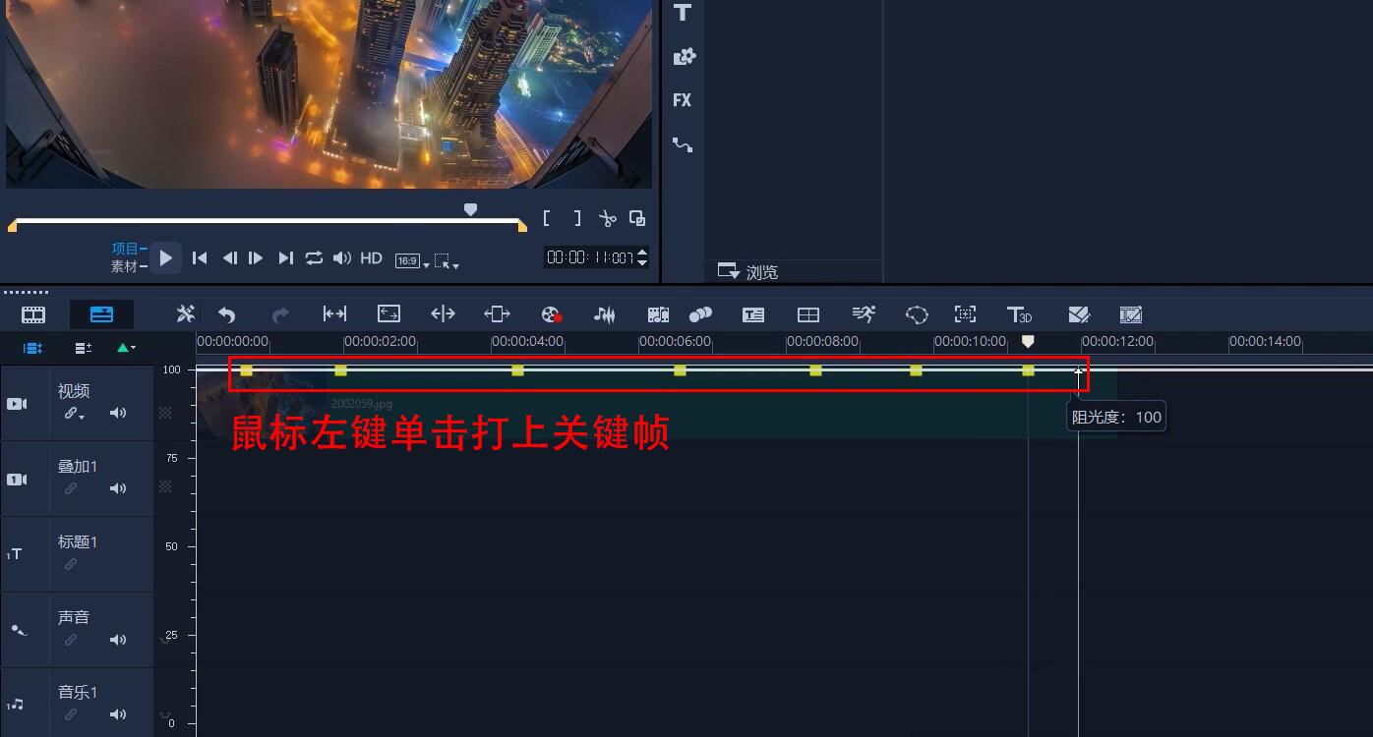Open the Motion Tracking running-figure icon
The height and width of the screenshot is (737, 1373).
[863, 313]
